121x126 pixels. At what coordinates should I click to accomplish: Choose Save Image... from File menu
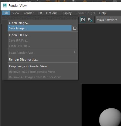click(40, 28)
